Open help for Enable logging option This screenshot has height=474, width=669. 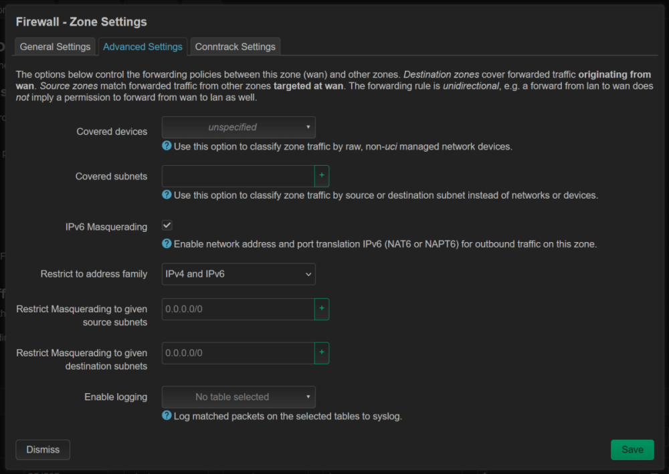(166, 415)
